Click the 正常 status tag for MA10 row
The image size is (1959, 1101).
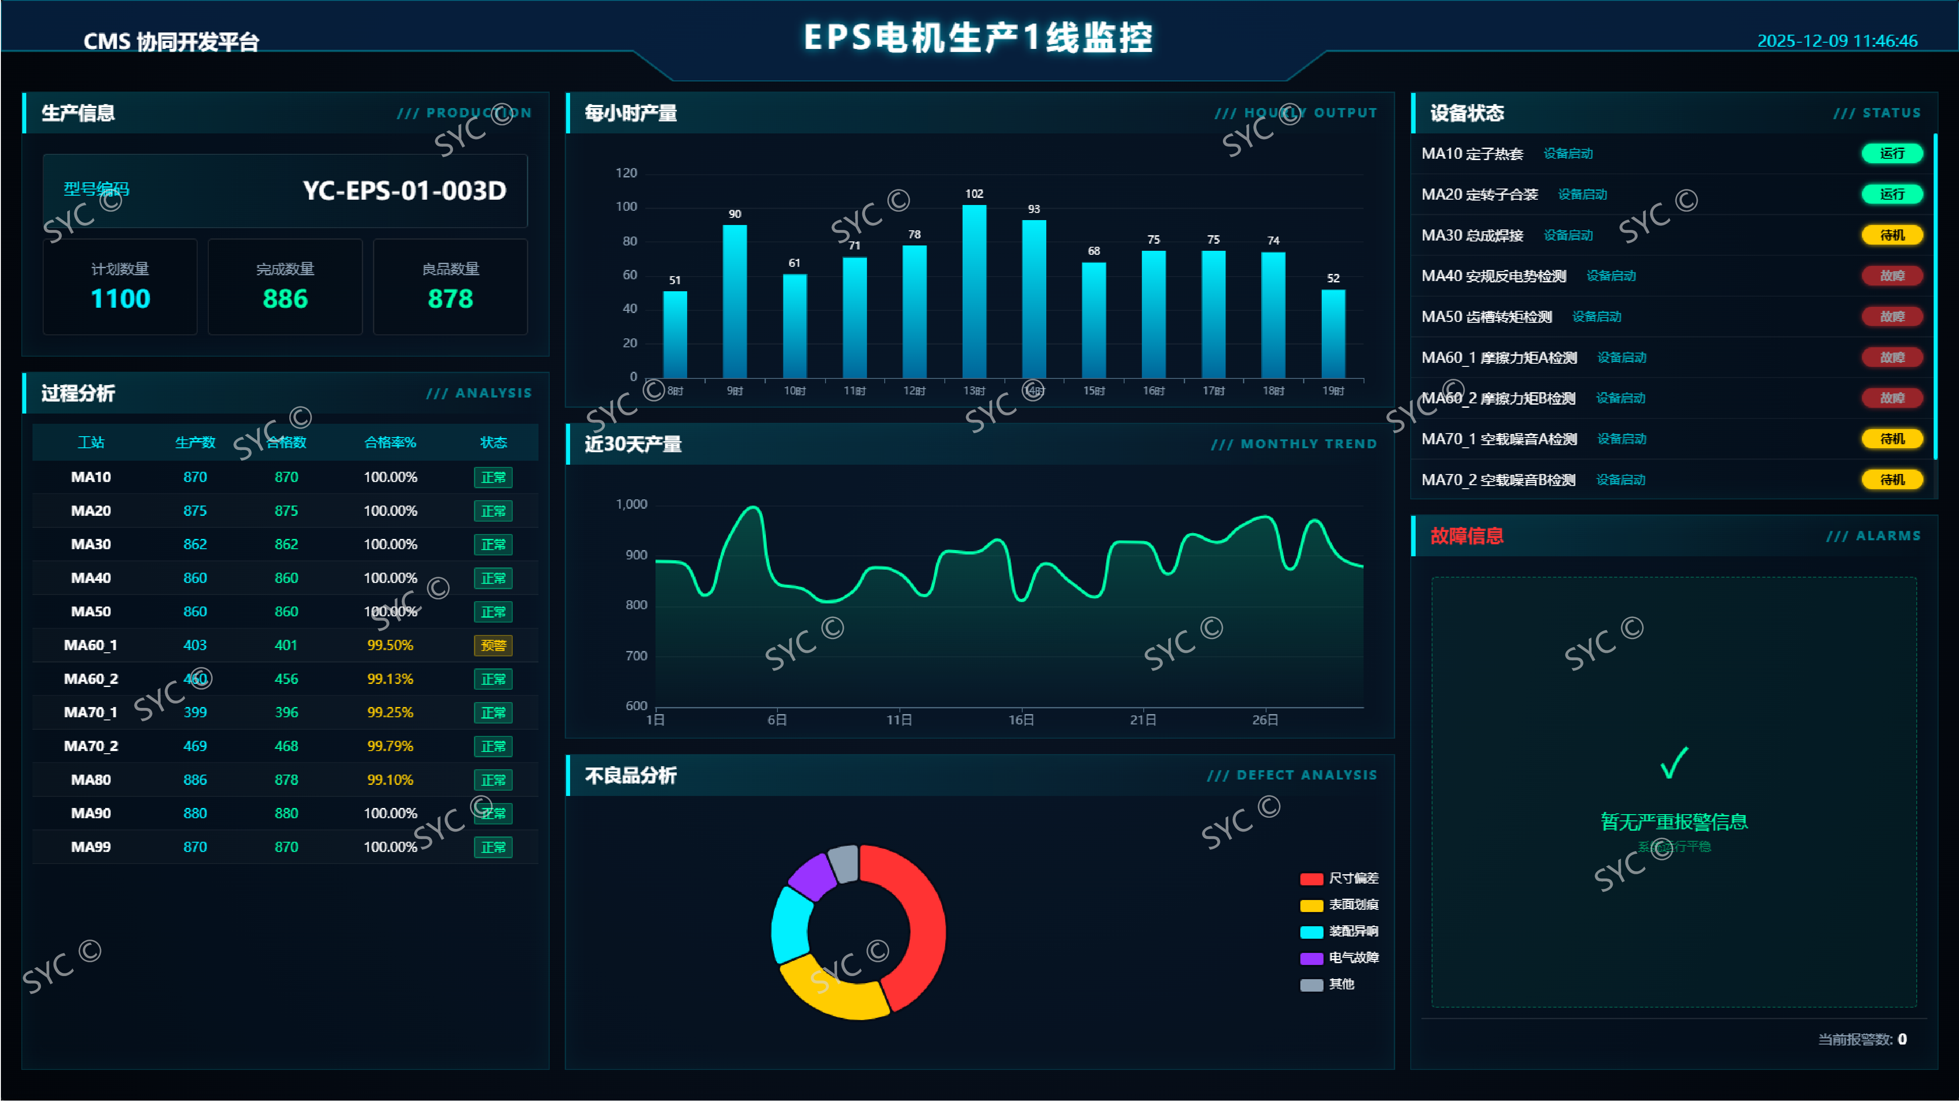pyautogui.click(x=493, y=477)
